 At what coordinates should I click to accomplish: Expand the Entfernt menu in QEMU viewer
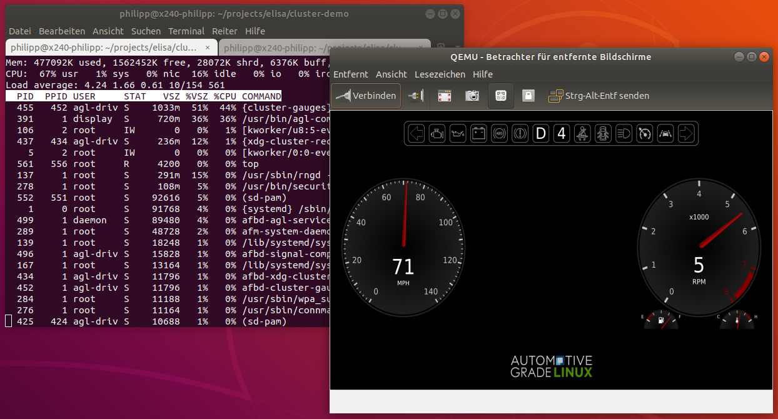tap(351, 74)
